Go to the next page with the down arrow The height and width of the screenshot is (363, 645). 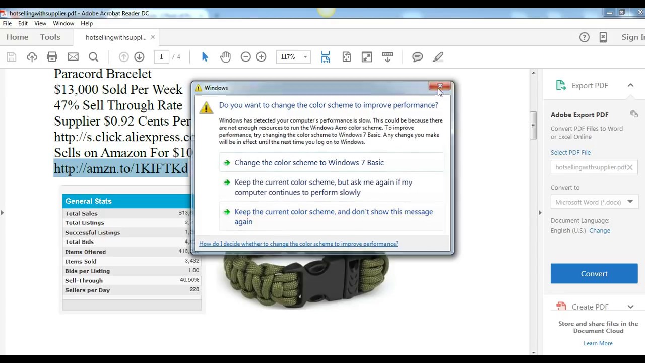[x=140, y=57]
